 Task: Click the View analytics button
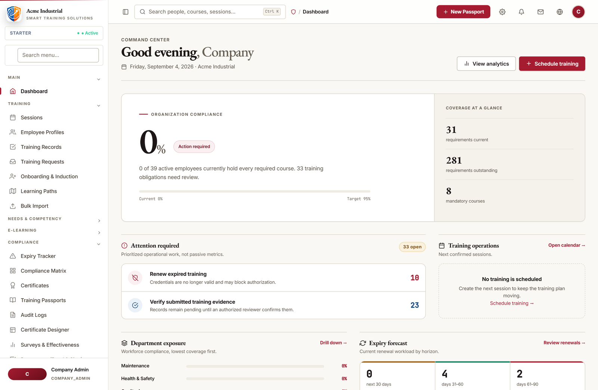486,64
